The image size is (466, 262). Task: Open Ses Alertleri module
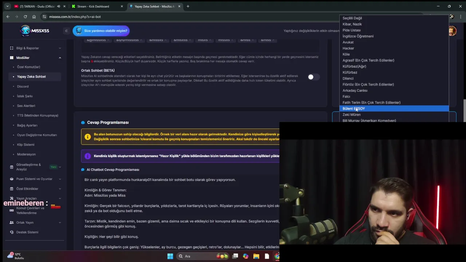pos(26,106)
